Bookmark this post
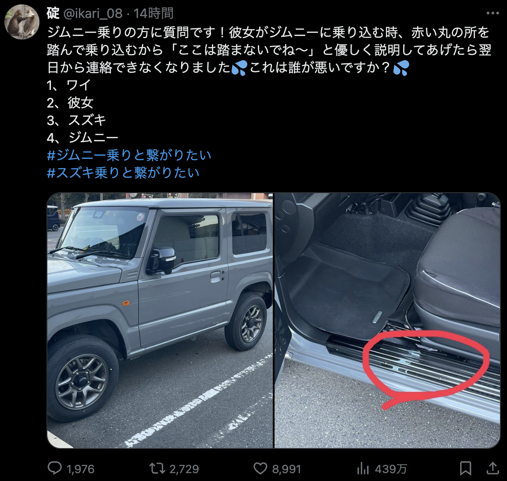 [465, 468]
